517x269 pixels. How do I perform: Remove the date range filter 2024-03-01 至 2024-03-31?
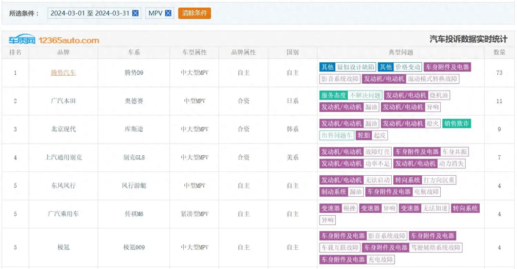click(136, 13)
